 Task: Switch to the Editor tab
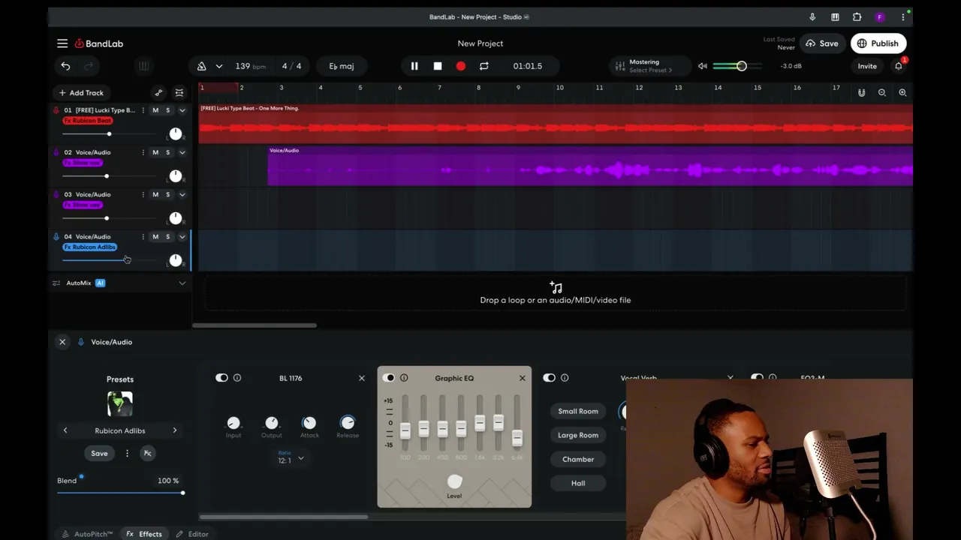[192, 534]
